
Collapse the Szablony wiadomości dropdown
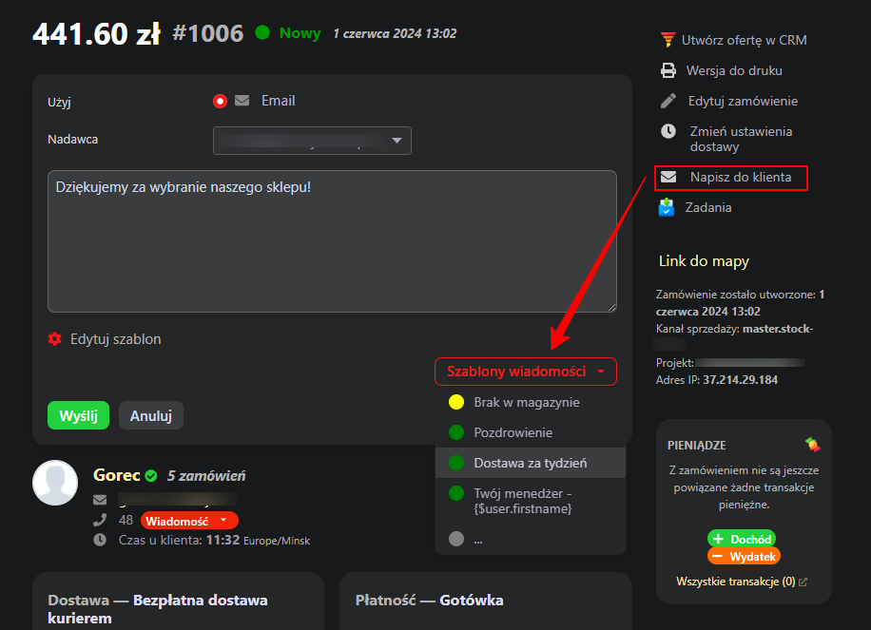525,372
